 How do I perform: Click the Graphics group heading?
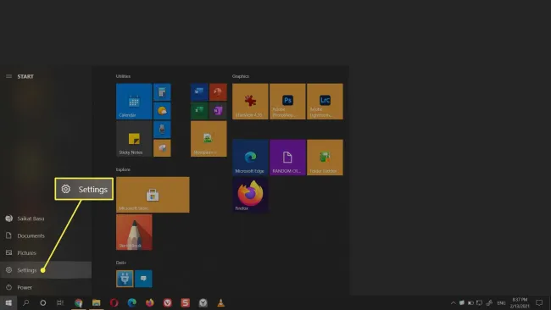point(241,76)
